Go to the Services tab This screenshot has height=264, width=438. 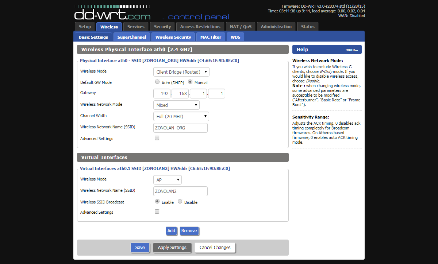(136, 27)
